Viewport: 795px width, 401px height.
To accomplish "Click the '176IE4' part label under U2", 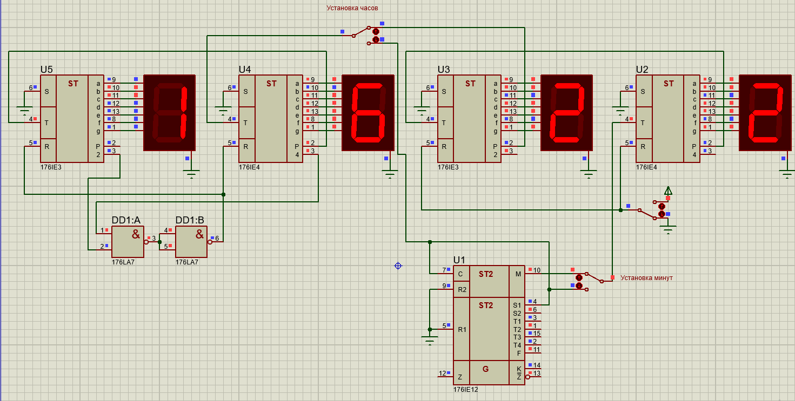I will pyautogui.click(x=646, y=167).
